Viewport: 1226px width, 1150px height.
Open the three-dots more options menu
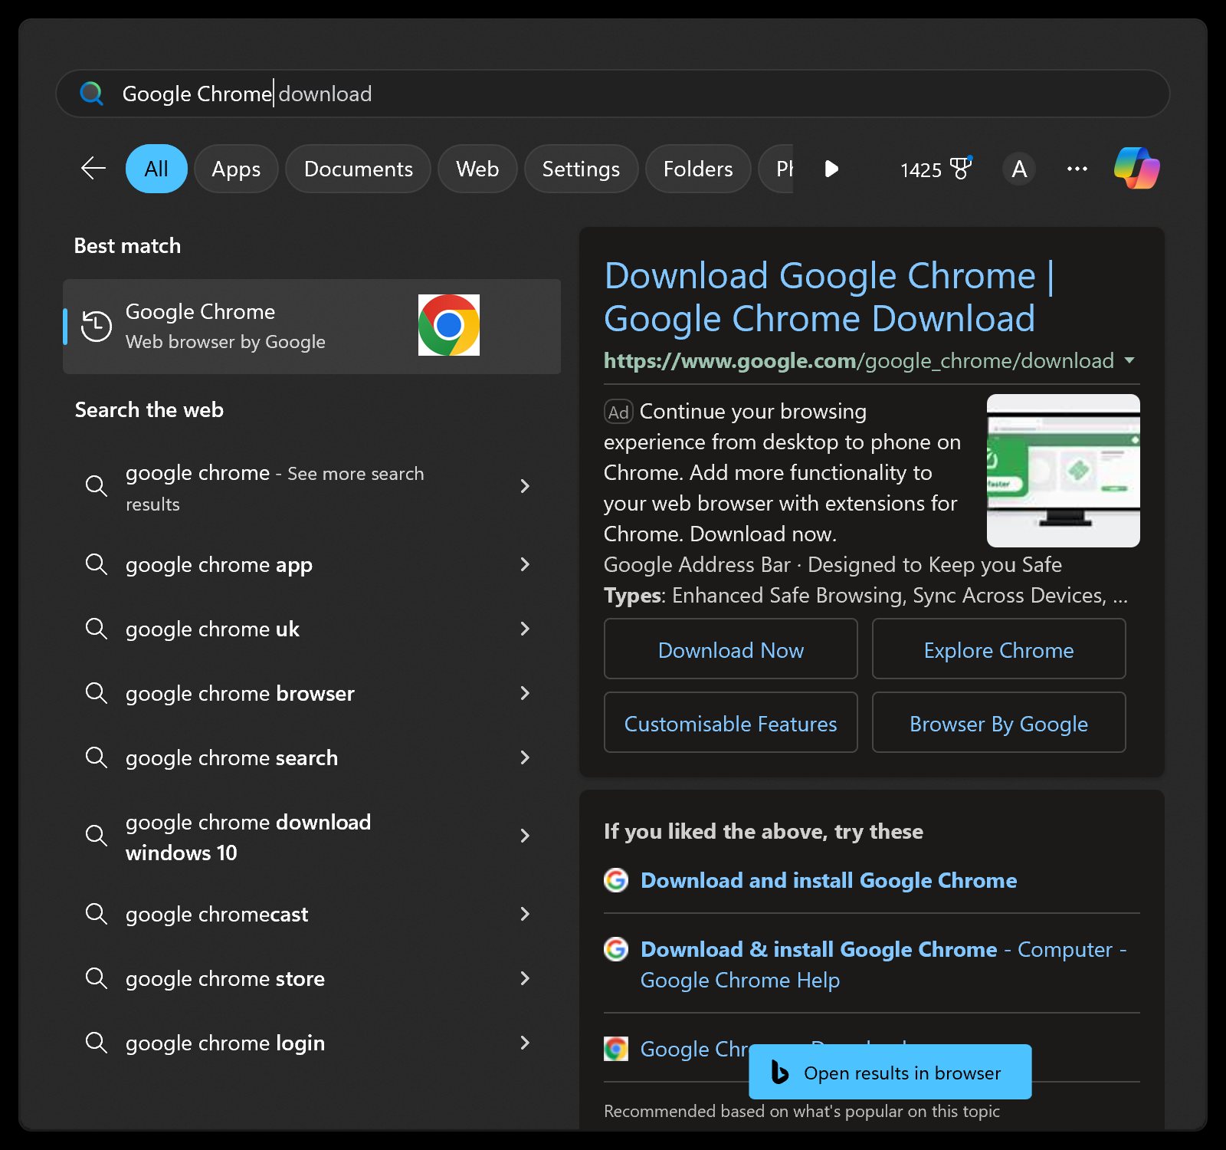click(1077, 169)
